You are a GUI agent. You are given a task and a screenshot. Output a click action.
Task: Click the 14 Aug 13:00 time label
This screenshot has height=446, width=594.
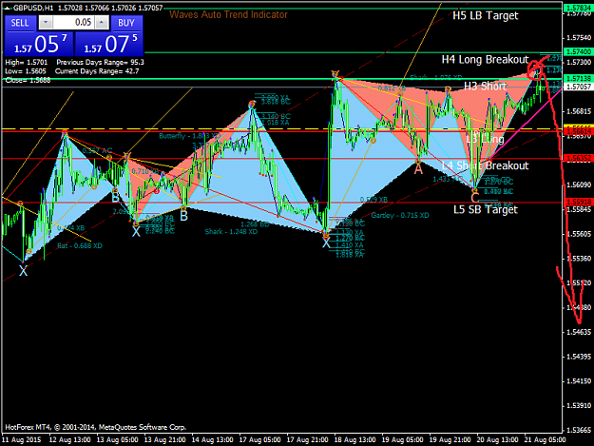point(212,440)
